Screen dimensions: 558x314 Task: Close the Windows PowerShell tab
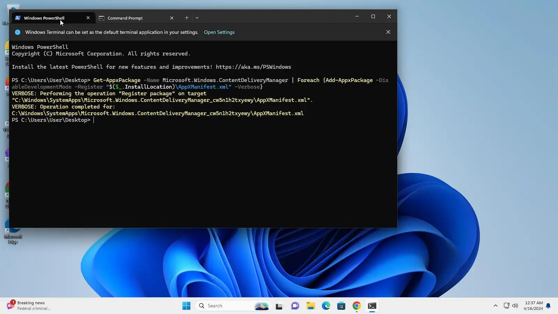point(88,18)
